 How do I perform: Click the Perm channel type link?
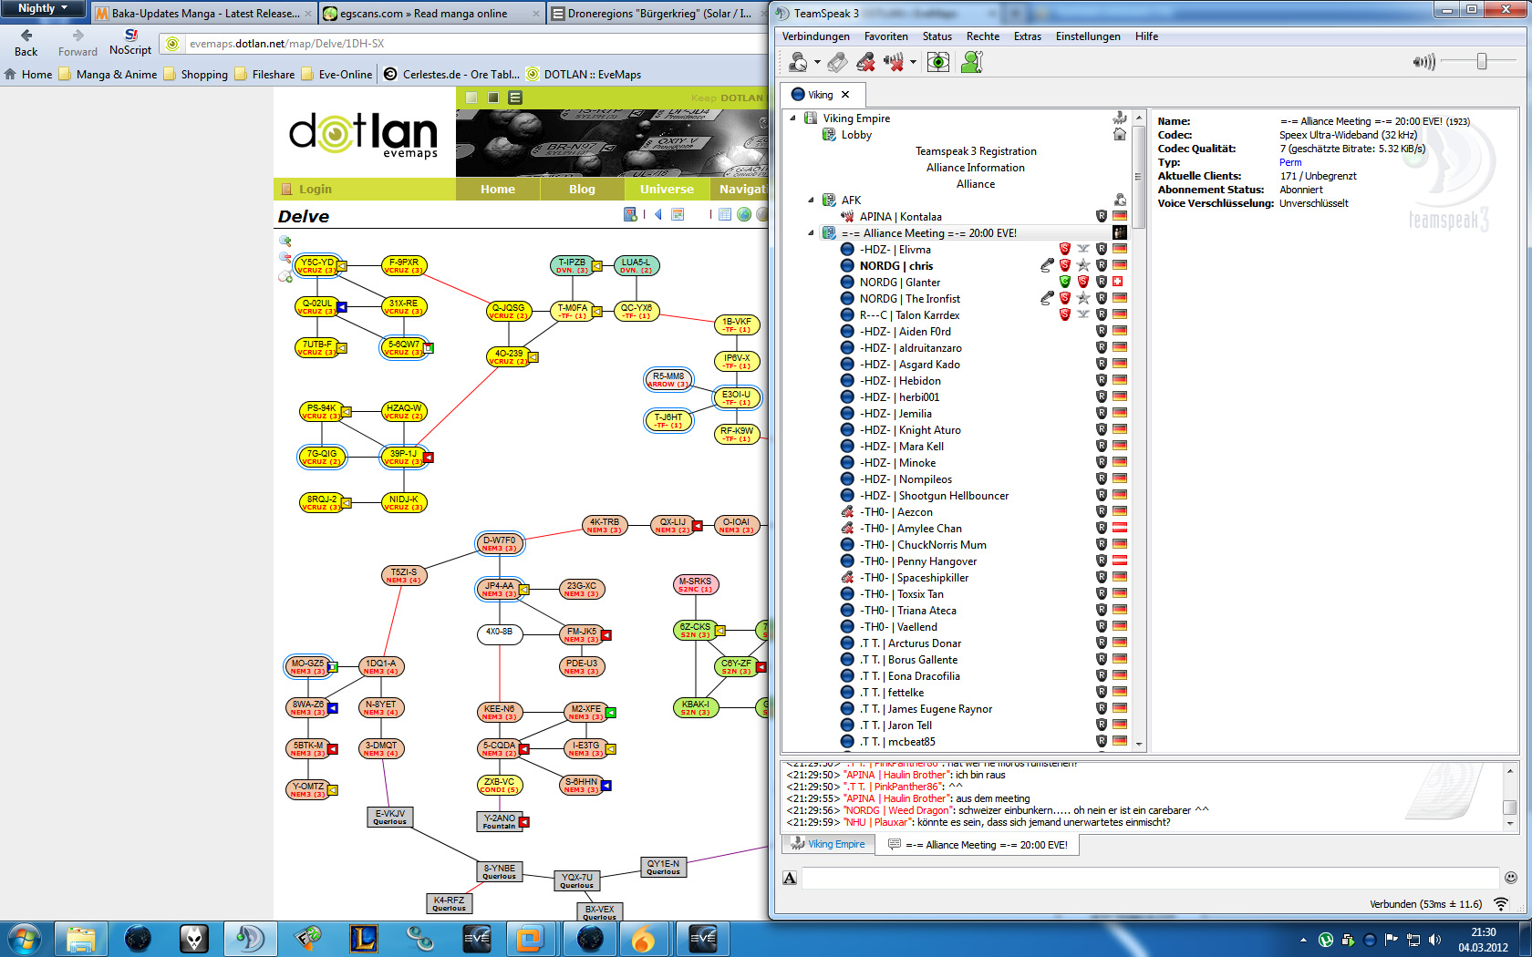coord(1290,162)
